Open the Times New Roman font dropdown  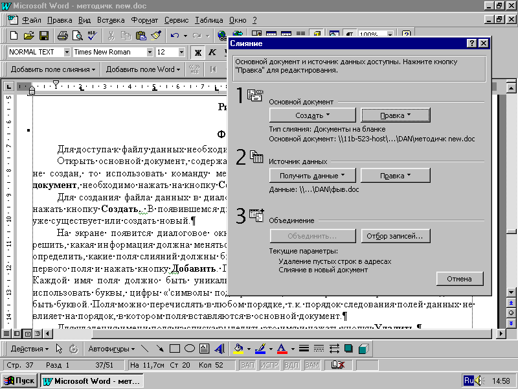click(150, 53)
